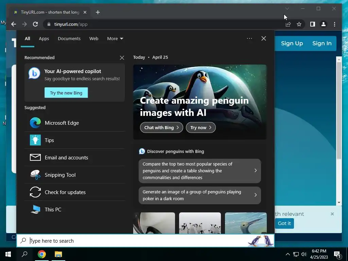Click the taskbar search magnifier icon

pyautogui.click(x=24, y=254)
